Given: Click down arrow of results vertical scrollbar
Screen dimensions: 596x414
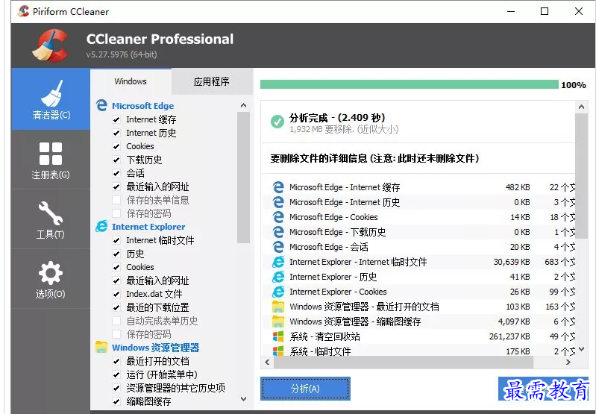Looking at the screenshot, I should [x=581, y=348].
